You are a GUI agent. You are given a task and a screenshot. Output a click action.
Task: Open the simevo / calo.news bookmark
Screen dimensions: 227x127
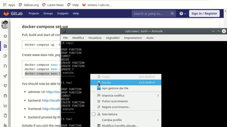96,5
